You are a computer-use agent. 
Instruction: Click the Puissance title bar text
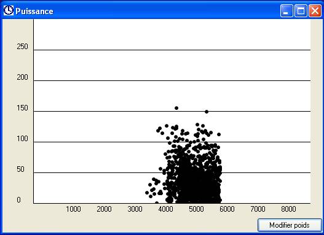[34, 11]
